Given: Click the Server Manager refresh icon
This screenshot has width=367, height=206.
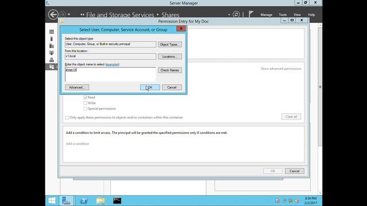Looking at the screenshot, I should pyautogui.click(x=236, y=14).
